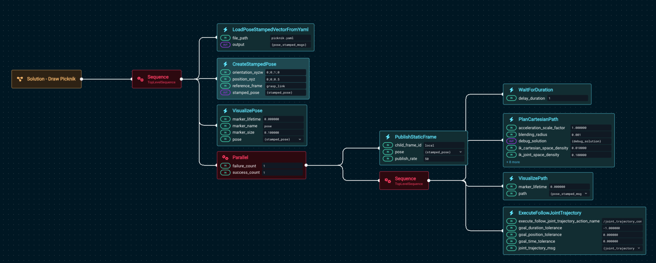Open the pose dropdown in VisualizePose
Image resolution: width=656 pixels, height=263 pixels.
point(300,139)
